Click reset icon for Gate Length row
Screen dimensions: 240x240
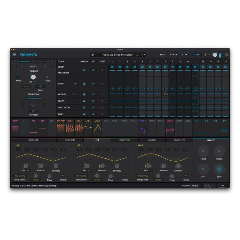102,108
